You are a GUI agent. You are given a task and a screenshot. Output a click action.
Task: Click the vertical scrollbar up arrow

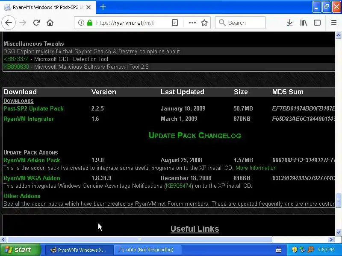338,35
